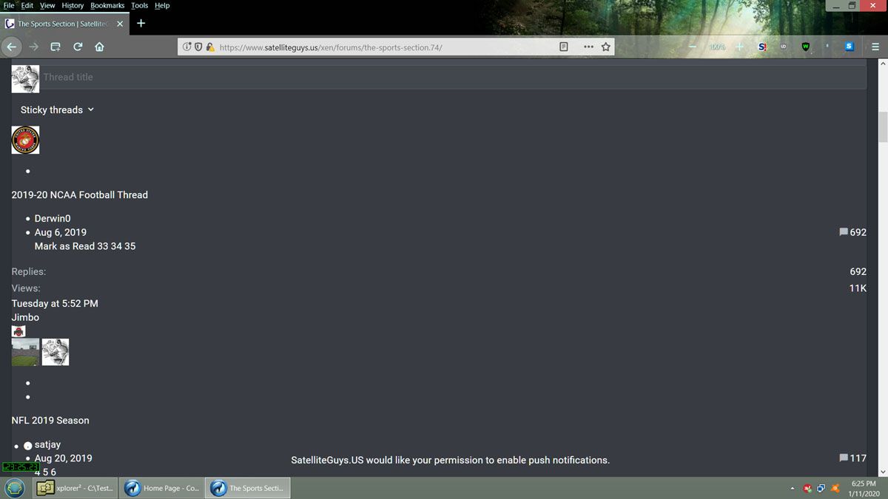Click the browser Back arrow button
This screenshot has width=888, height=499.
pyautogui.click(x=11, y=47)
